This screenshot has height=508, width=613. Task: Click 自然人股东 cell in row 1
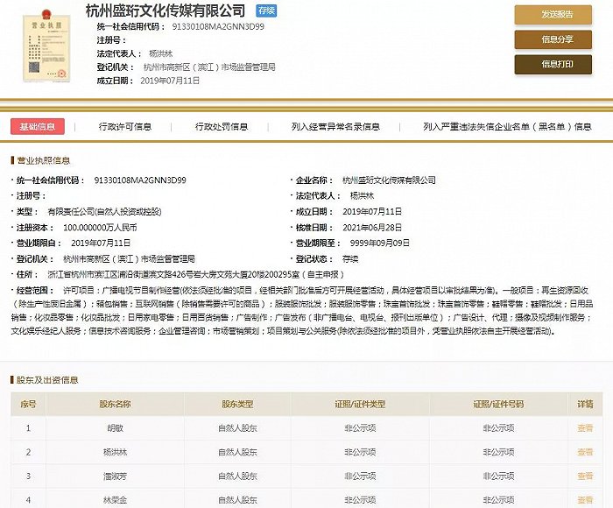(237, 428)
